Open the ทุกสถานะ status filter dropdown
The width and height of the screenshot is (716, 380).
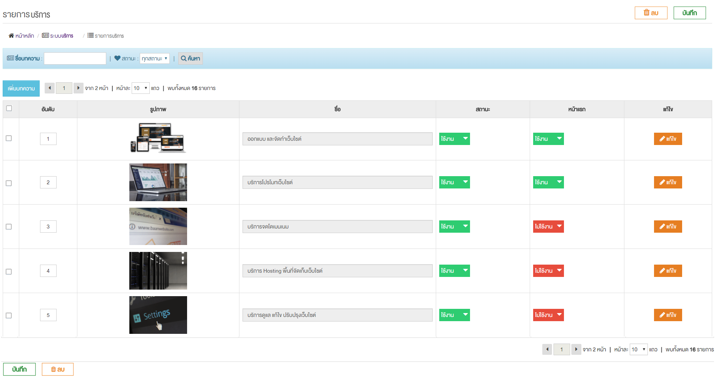[x=155, y=58]
